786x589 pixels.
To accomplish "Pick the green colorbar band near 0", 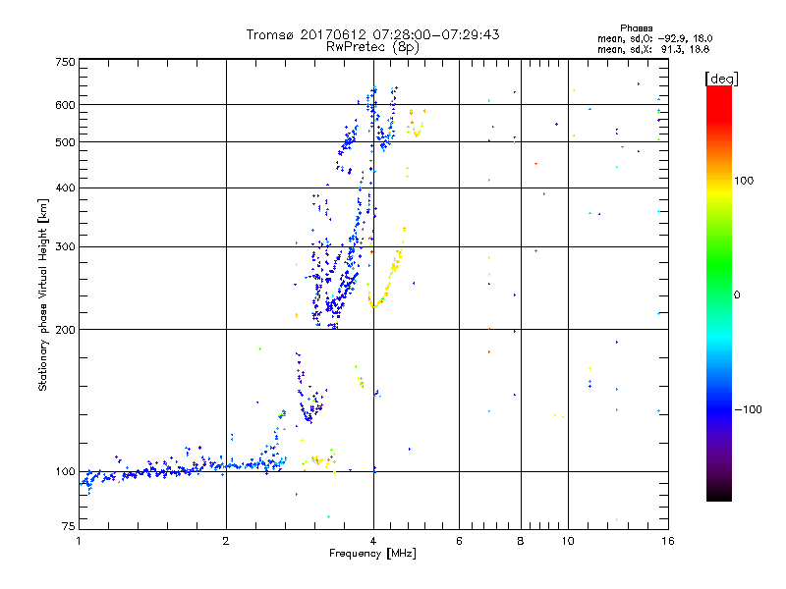I will [x=719, y=294].
